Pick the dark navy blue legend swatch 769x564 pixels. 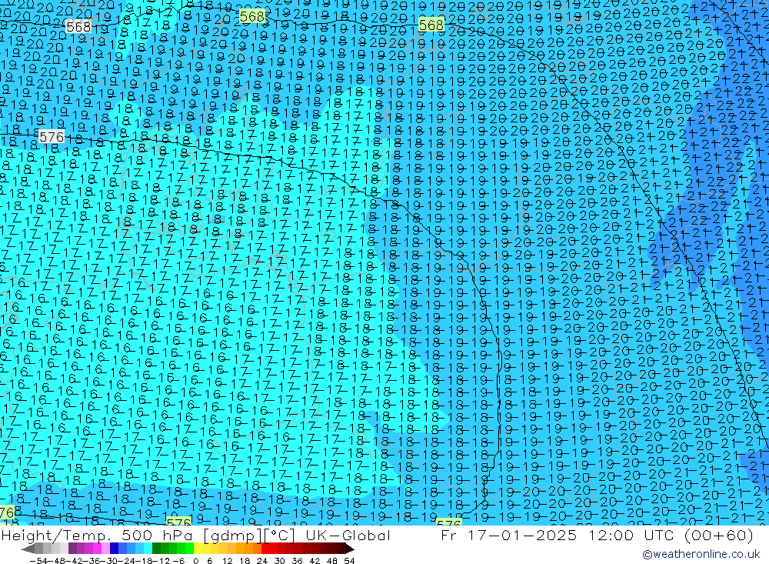tap(114, 549)
